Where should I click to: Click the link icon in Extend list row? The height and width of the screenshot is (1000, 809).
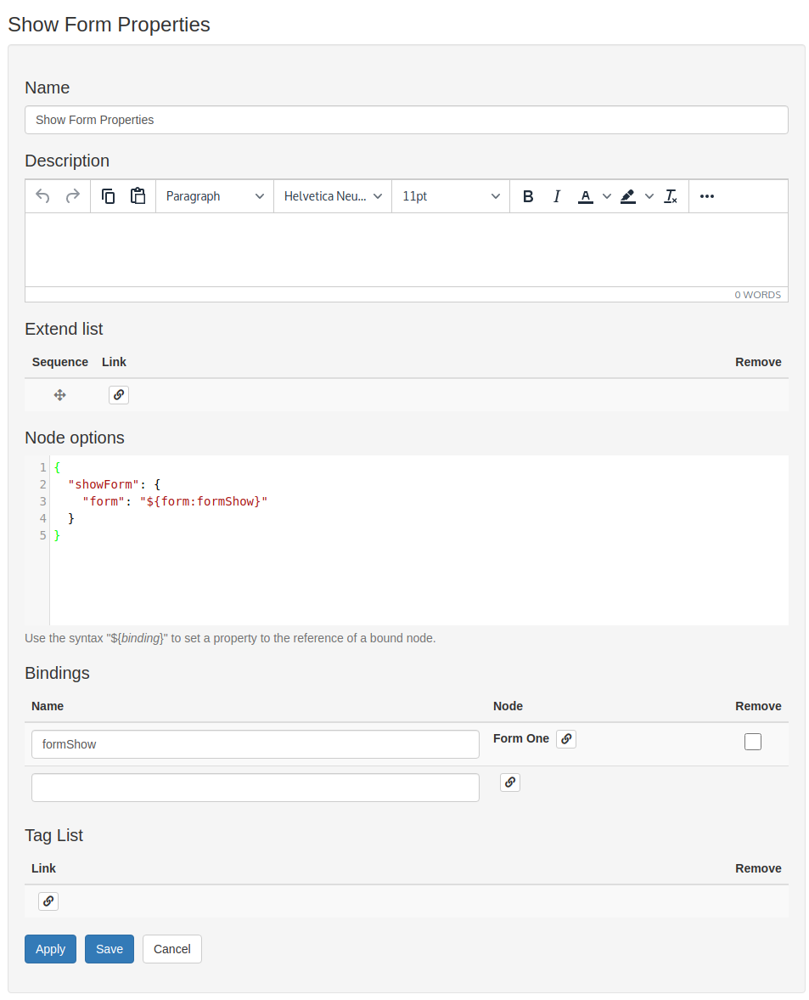click(119, 395)
